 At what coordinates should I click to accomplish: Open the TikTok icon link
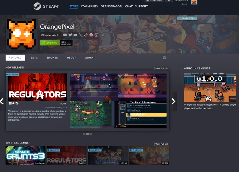(x=86, y=35)
